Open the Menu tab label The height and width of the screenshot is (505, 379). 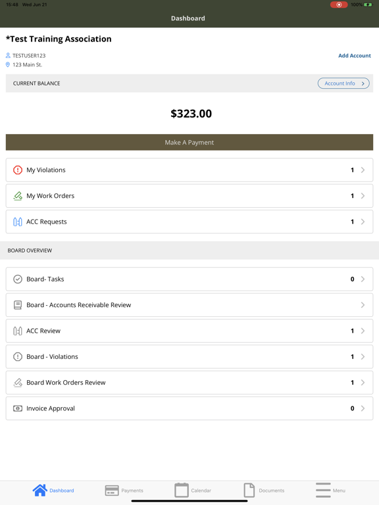point(339,491)
